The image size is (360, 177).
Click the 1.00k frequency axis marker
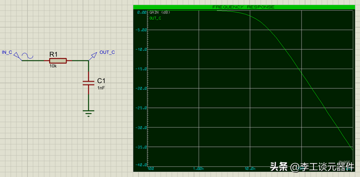pyautogui.click(x=198, y=168)
